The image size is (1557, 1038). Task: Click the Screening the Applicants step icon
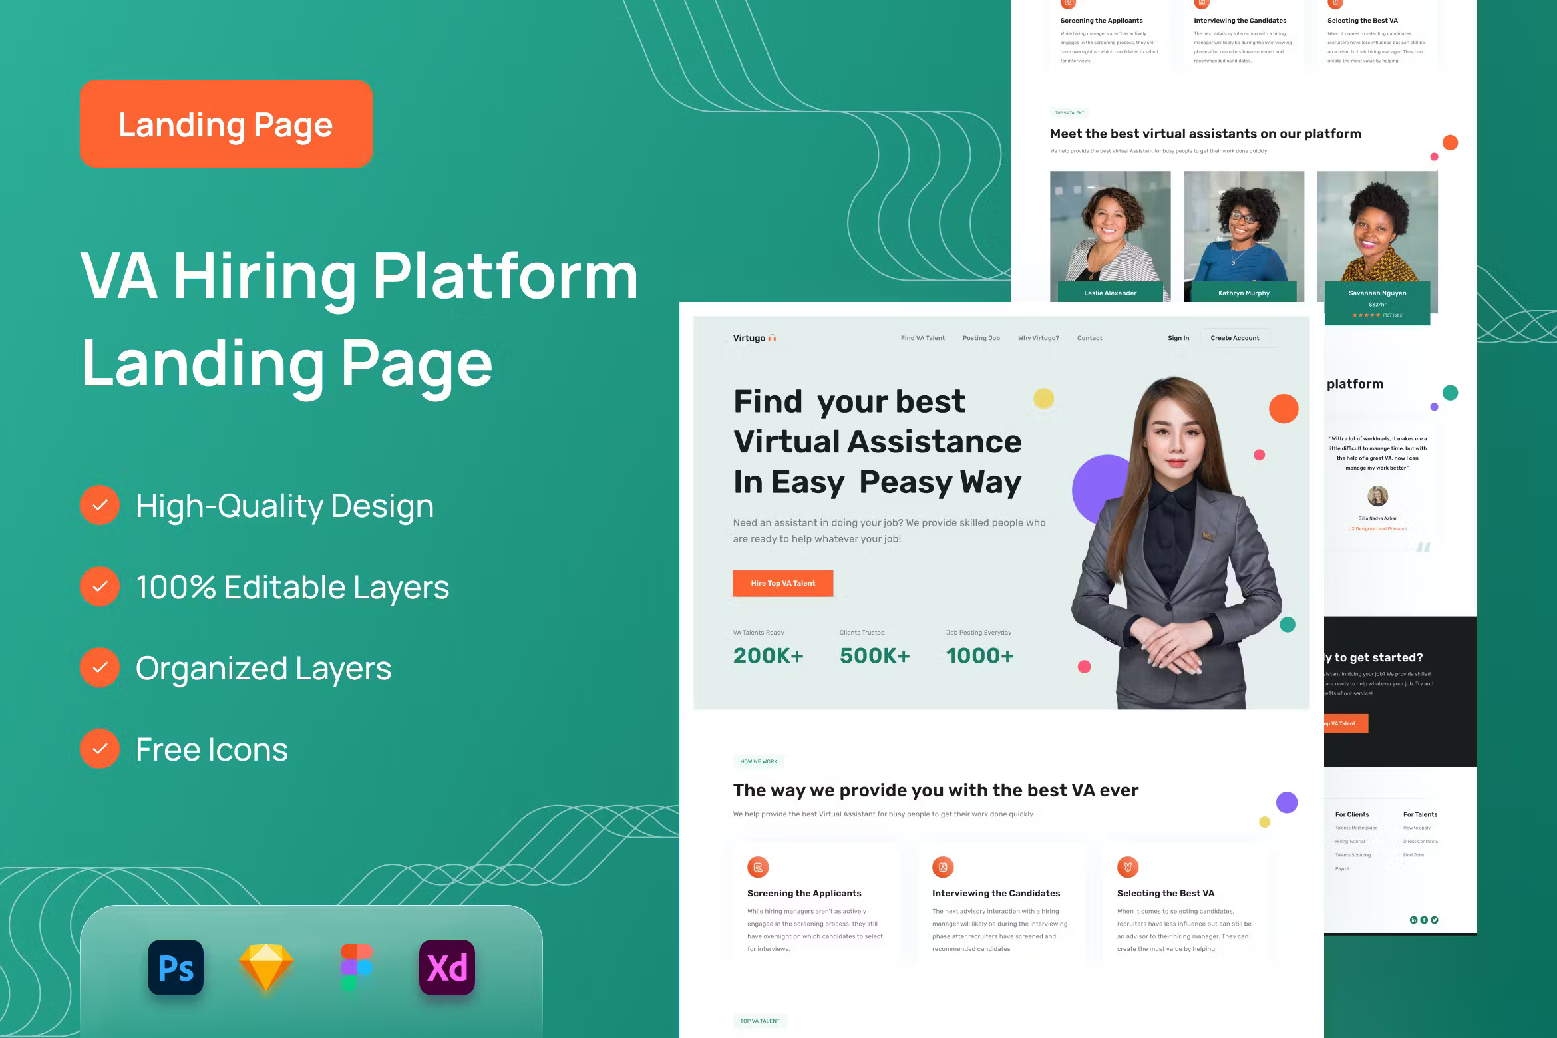point(760,870)
